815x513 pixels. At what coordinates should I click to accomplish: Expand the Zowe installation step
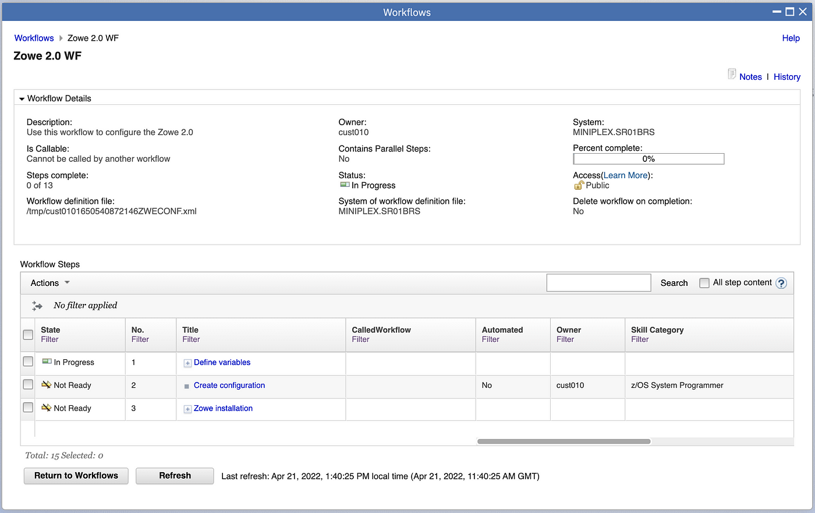tap(187, 409)
